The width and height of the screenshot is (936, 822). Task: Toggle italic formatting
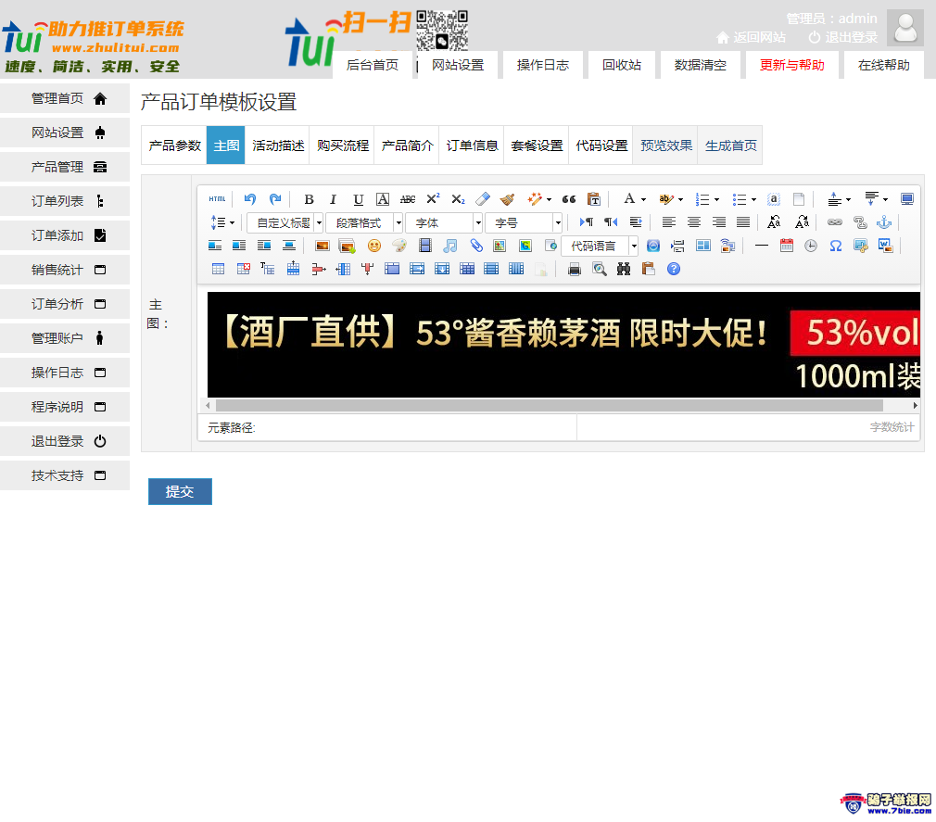click(x=333, y=199)
